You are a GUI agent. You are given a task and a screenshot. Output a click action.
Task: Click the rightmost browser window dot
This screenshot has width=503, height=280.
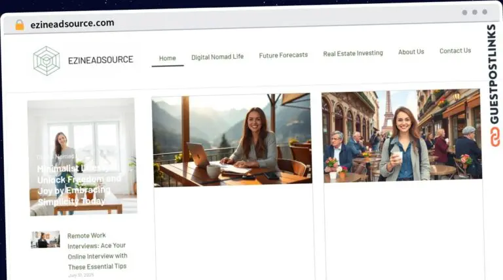point(485,12)
